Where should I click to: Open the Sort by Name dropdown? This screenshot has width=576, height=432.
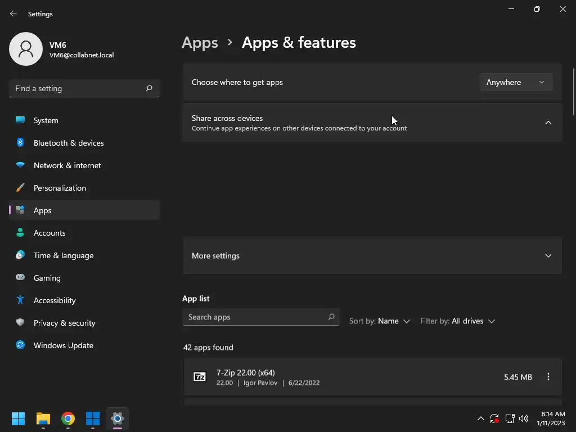tap(380, 321)
